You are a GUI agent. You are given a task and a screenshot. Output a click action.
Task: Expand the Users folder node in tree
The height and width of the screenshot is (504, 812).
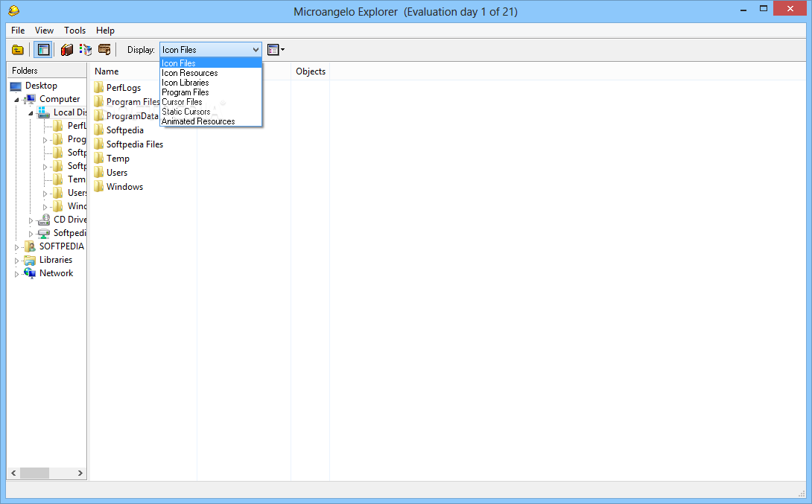[x=45, y=194]
